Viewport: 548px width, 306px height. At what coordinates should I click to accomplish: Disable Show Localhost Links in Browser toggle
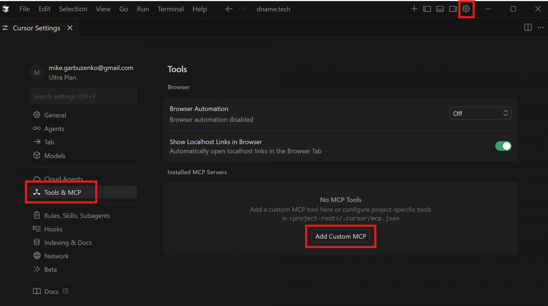pyautogui.click(x=503, y=146)
